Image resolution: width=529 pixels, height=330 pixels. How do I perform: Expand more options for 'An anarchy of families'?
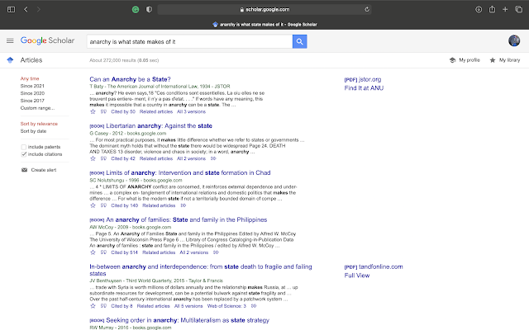(216, 252)
